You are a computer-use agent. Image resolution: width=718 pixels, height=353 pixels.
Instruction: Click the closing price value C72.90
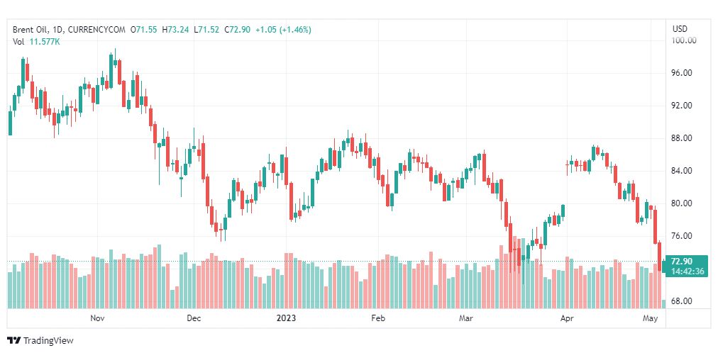[237, 30]
